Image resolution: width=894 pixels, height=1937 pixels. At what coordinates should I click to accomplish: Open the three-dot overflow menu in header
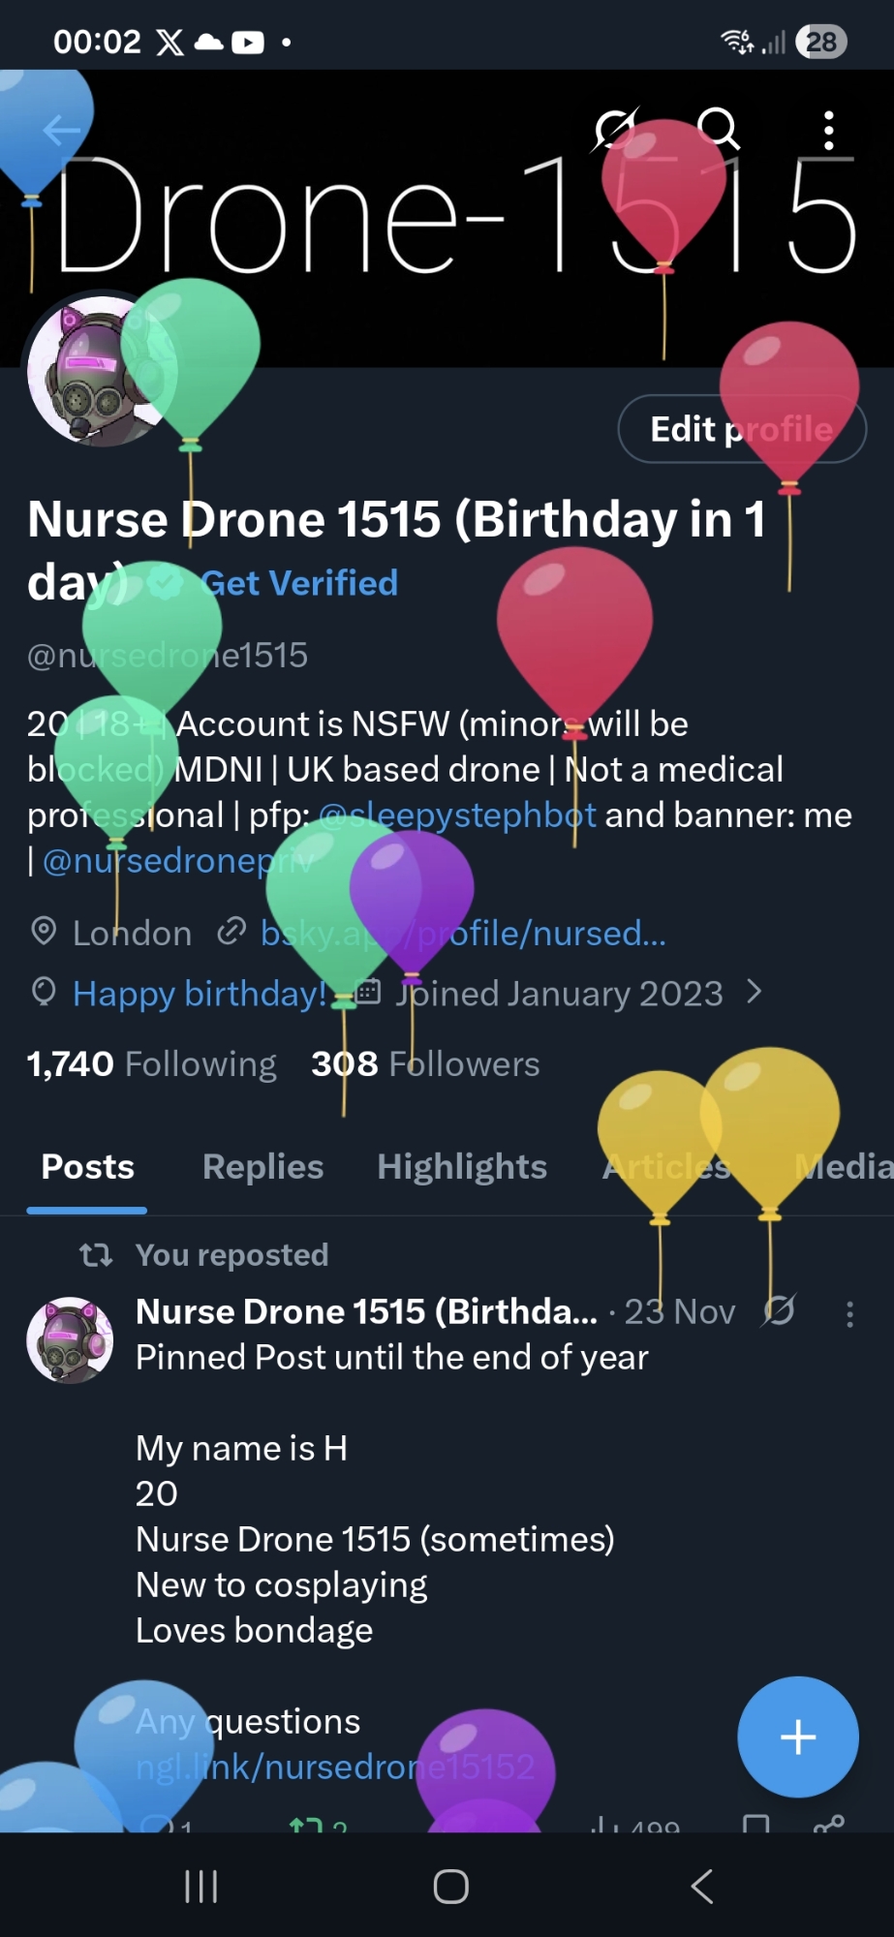829,130
